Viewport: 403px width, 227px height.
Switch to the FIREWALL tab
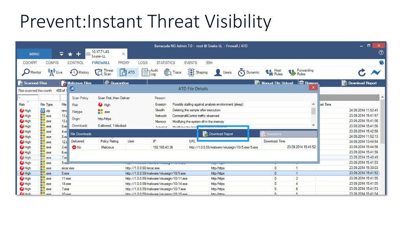[101, 63]
